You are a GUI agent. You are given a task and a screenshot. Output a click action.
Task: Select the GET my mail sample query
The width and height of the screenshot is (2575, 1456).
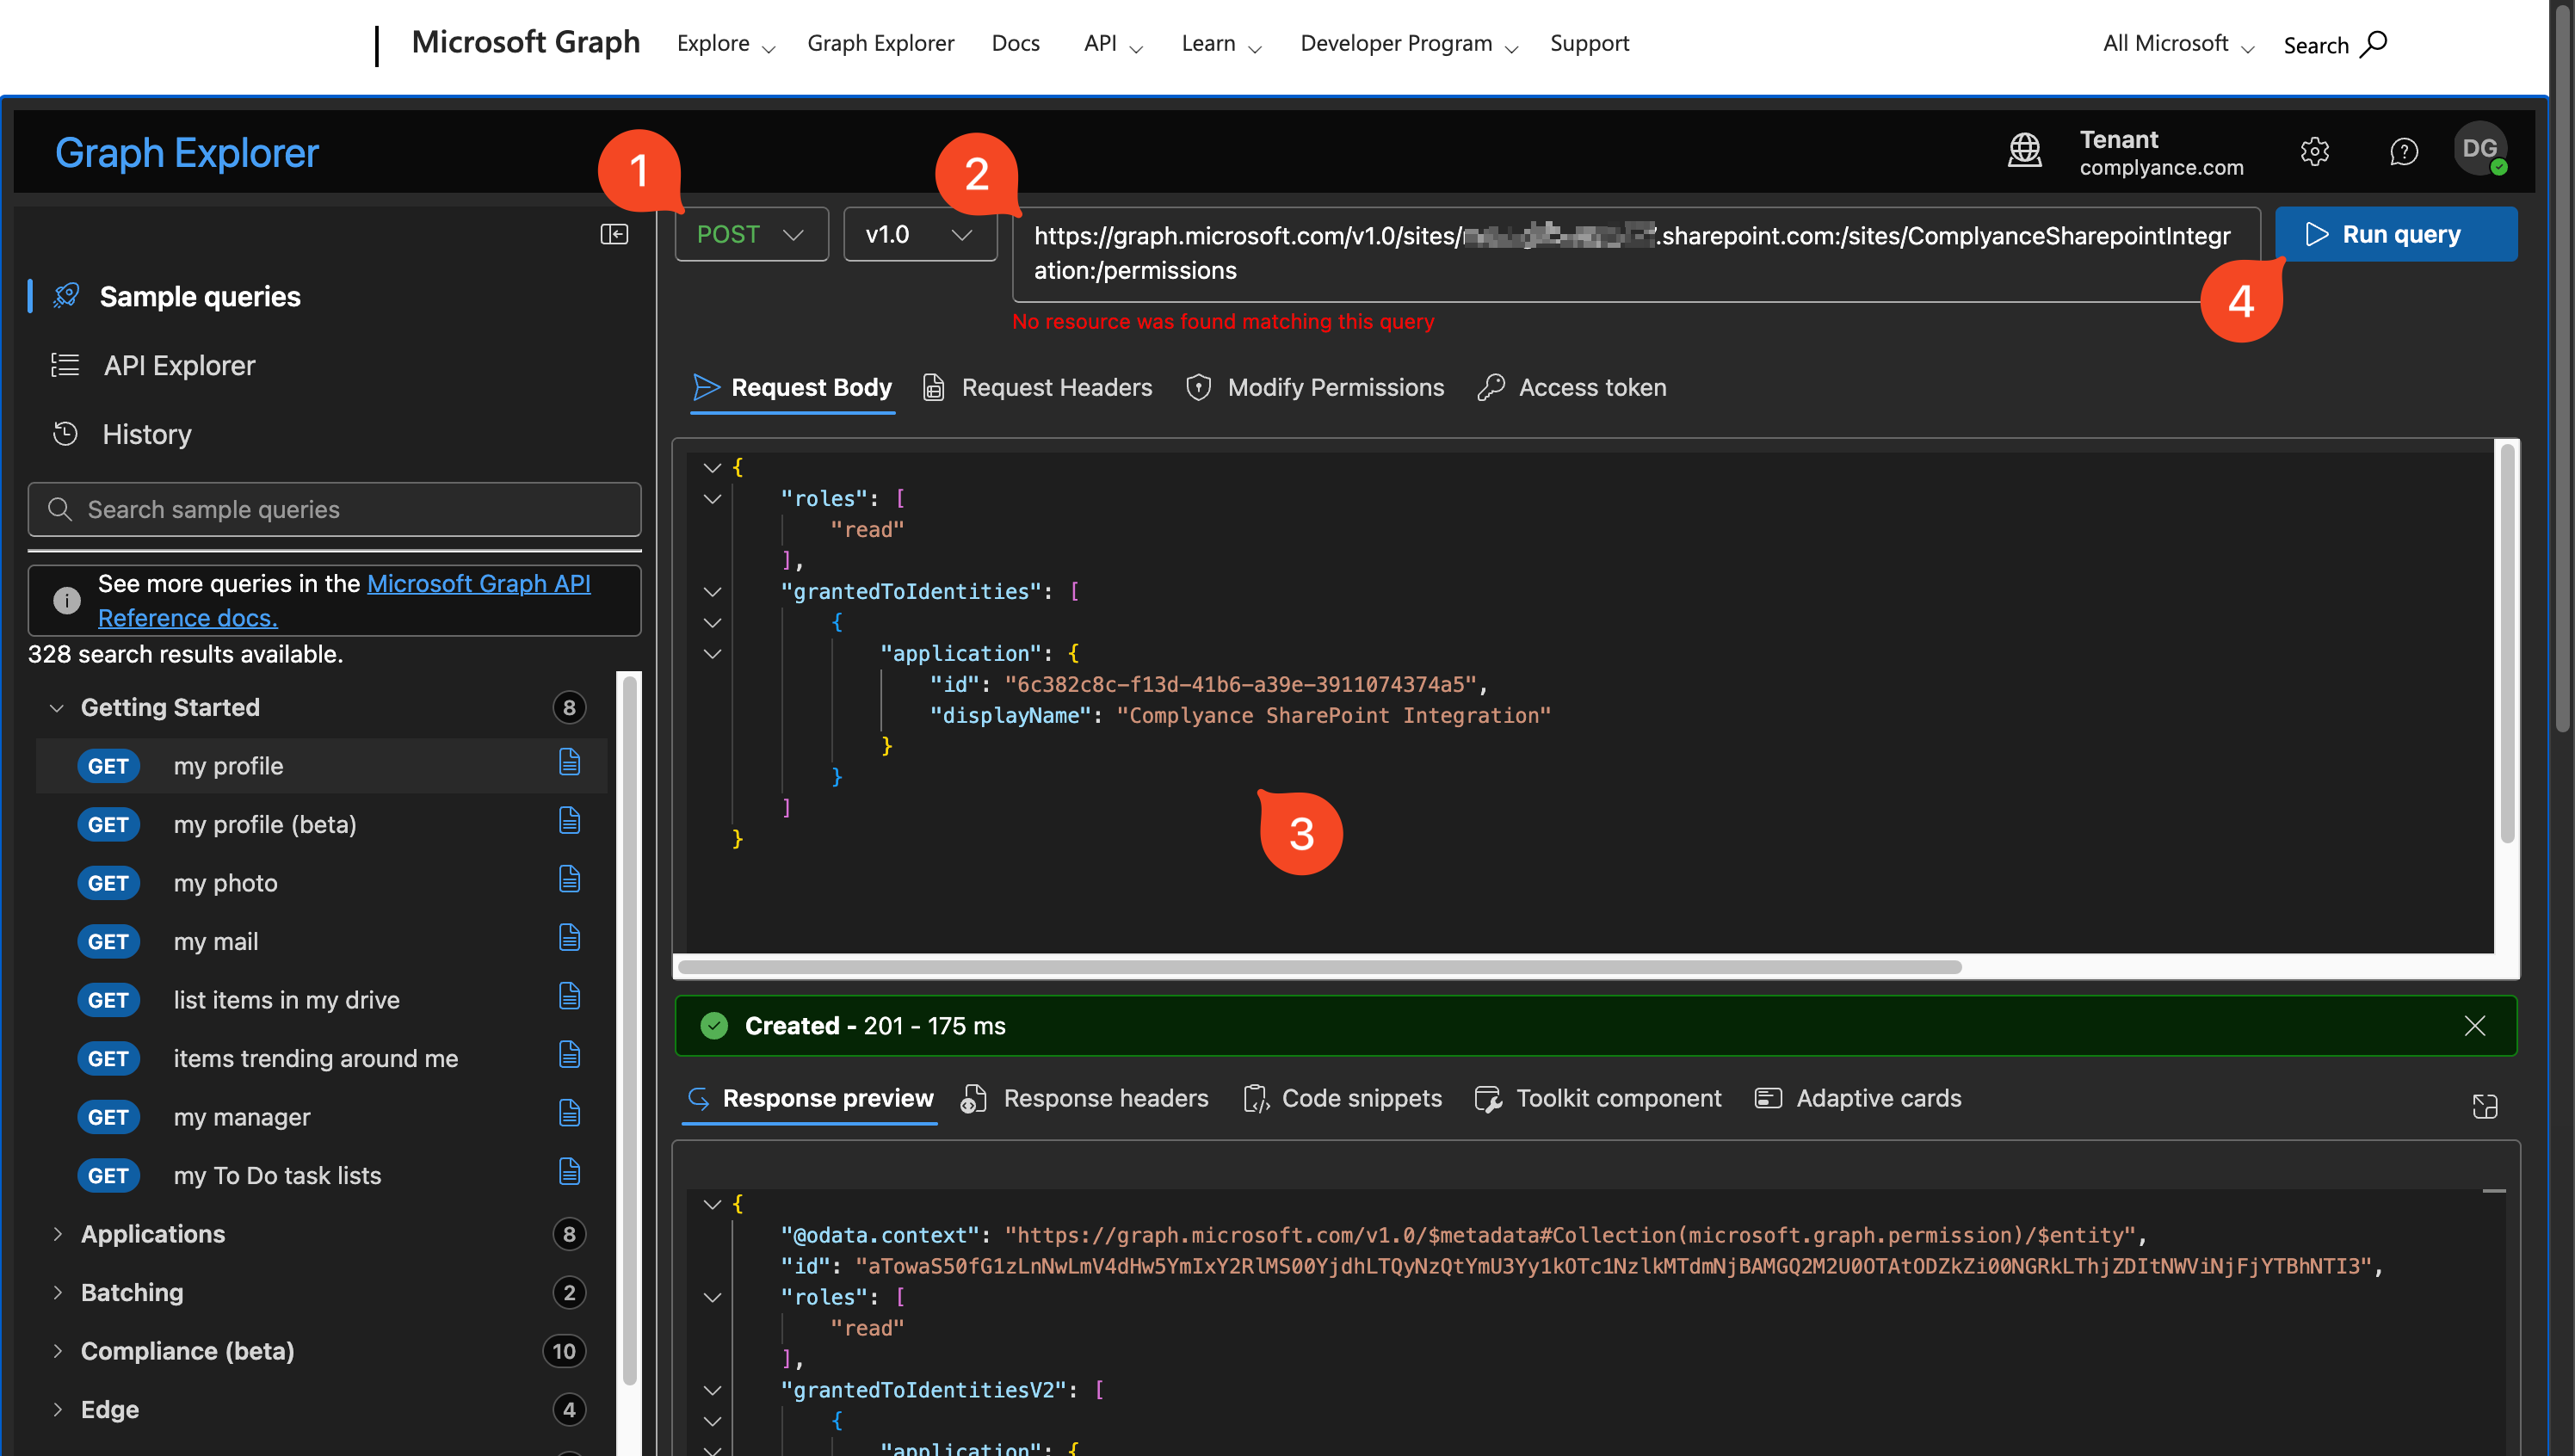321,941
